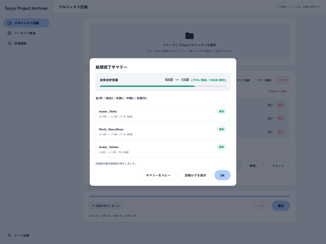This screenshot has width=326, height=244.
Task: Click the 処理完了サマリー dialog title
Action: tap(111, 67)
